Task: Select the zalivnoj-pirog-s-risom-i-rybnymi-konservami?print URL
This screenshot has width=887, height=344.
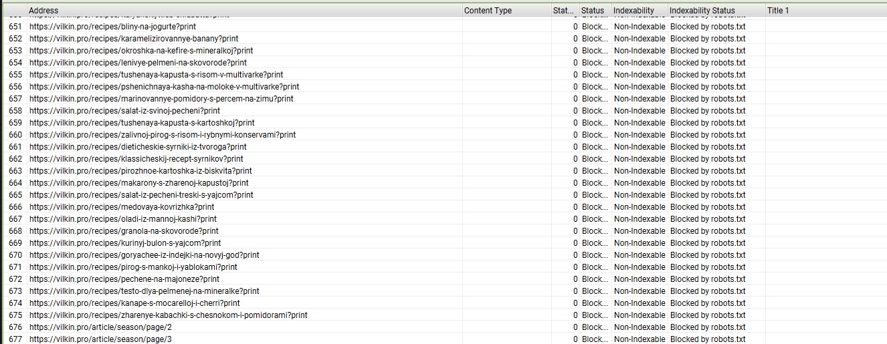Action: [163, 135]
